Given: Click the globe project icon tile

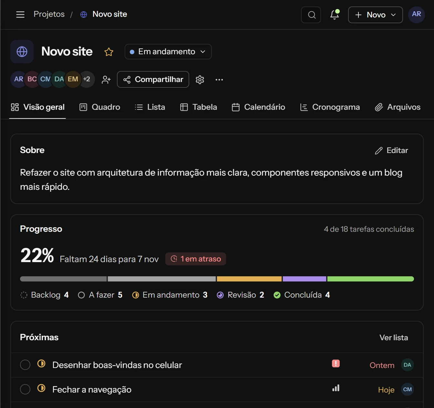Looking at the screenshot, I should pyautogui.click(x=22, y=52).
